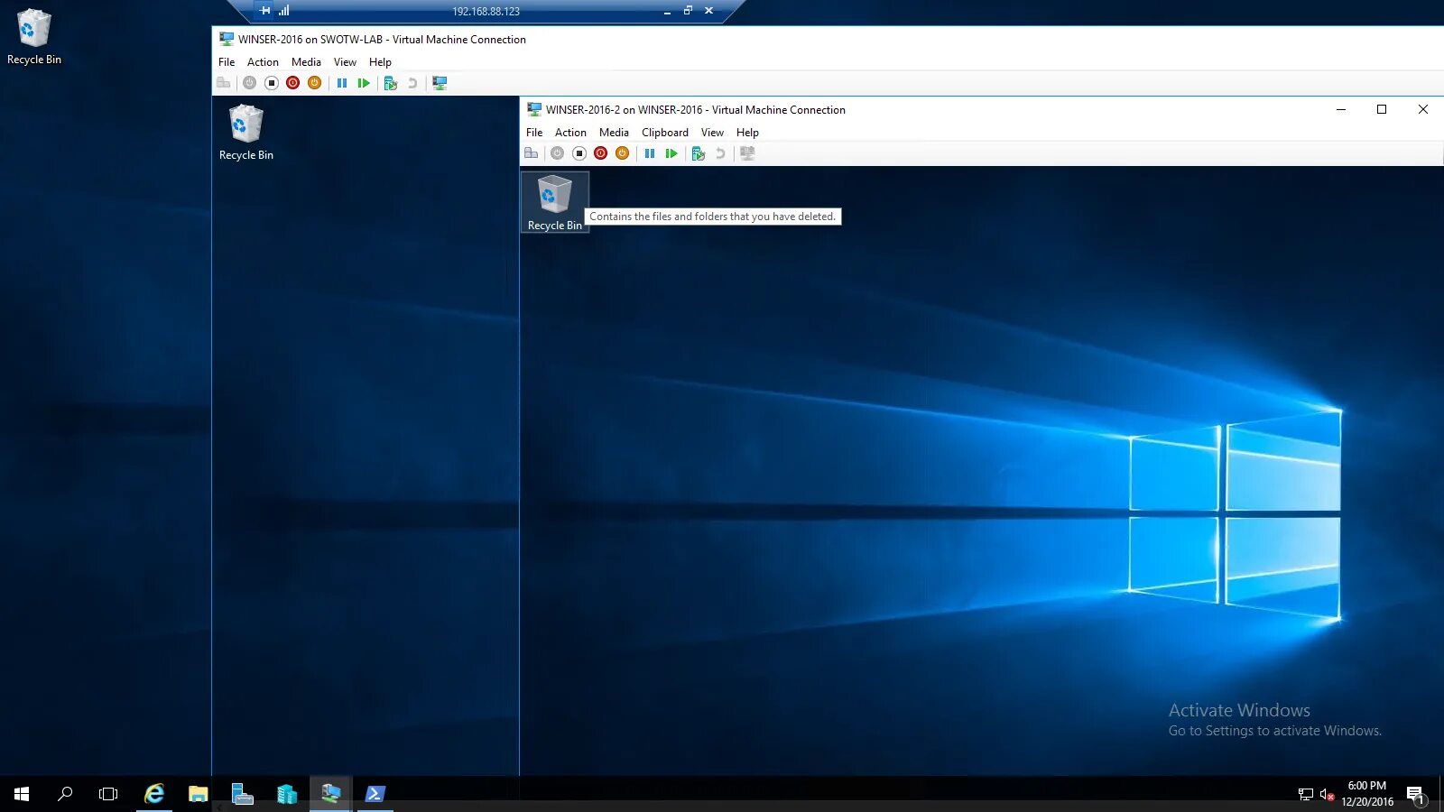Open View menu of WINSER-2016-2 window

pos(712,133)
